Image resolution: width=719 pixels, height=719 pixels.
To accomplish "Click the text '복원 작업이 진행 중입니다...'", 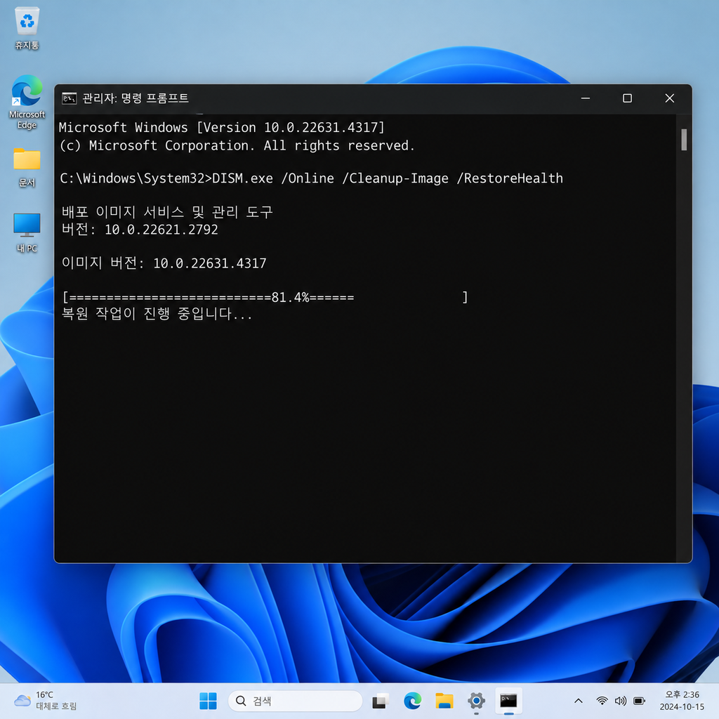I will pos(157,314).
